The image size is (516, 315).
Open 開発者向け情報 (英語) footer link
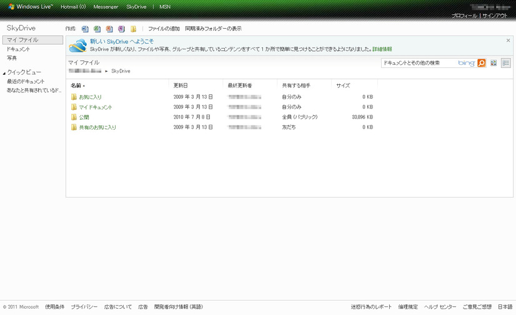click(179, 307)
